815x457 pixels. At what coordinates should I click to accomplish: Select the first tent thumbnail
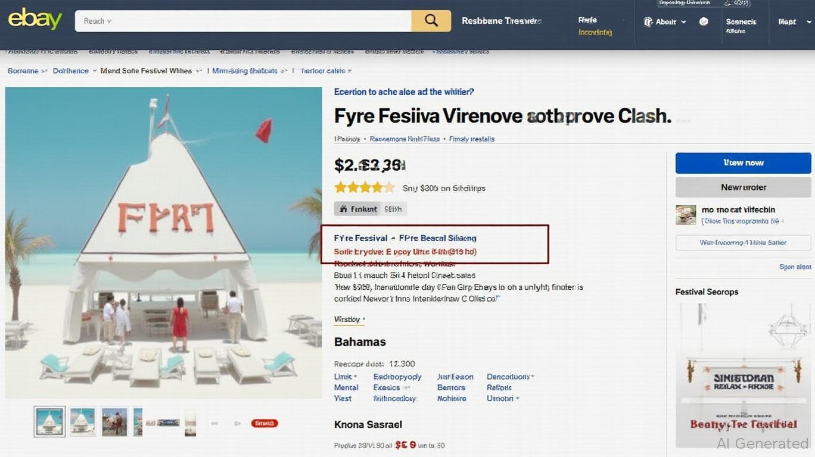(x=49, y=422)
